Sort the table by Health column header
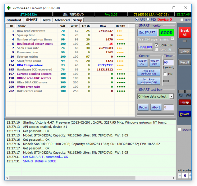 pyautogui.click(x=120, y=26)
